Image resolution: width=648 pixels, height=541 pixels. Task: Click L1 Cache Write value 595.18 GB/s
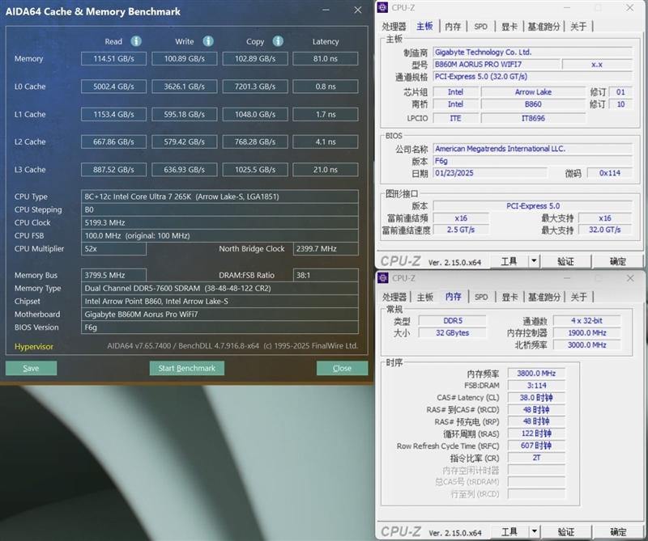(185, 114)
